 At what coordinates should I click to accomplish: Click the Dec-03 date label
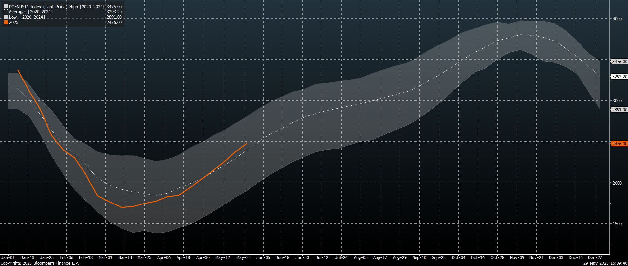556,257
